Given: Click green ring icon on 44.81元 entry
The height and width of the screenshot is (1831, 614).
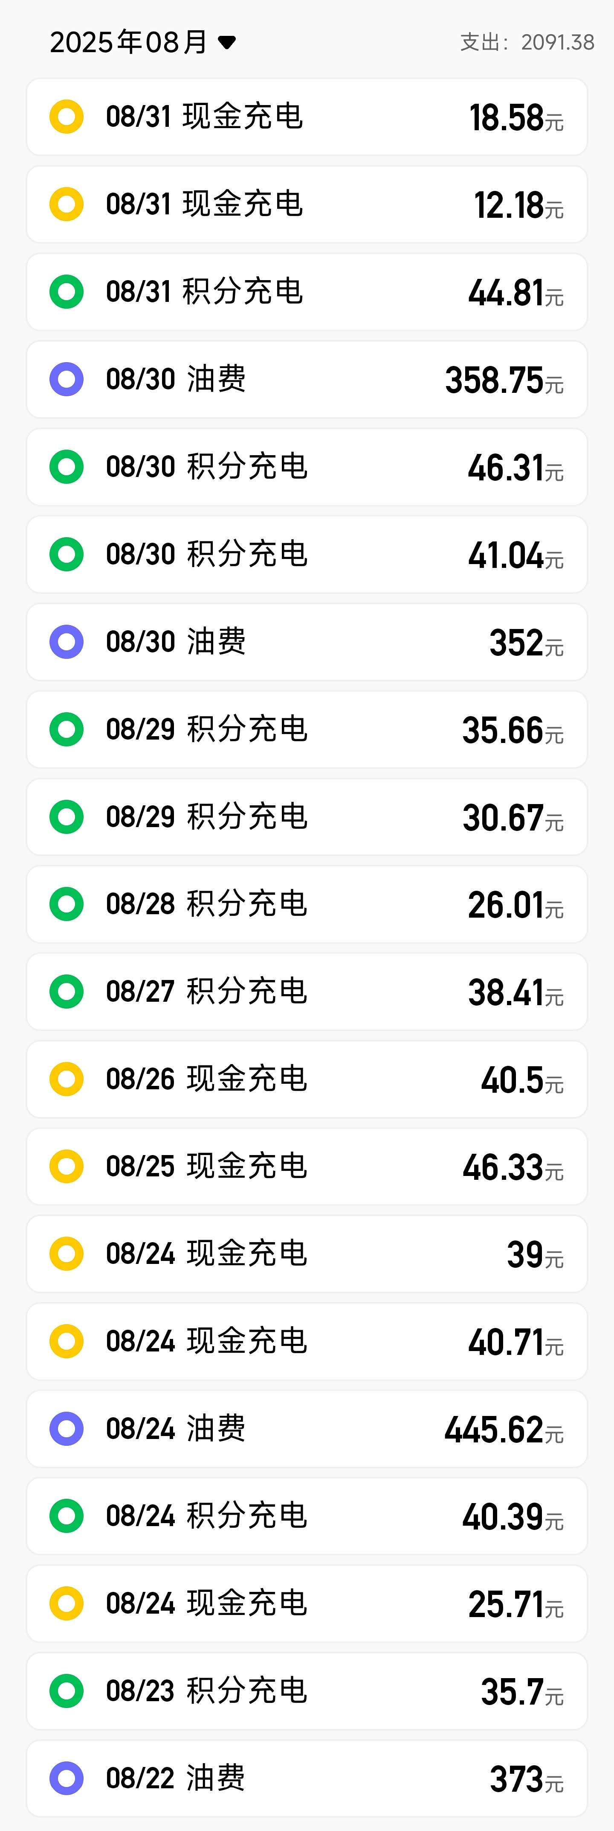Looking at the screenshot, I should click(67, 292).
